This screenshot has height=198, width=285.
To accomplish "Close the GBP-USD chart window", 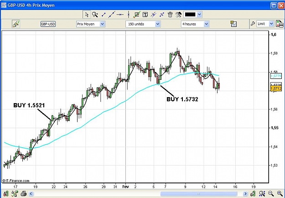I will [x=281, y=5].
